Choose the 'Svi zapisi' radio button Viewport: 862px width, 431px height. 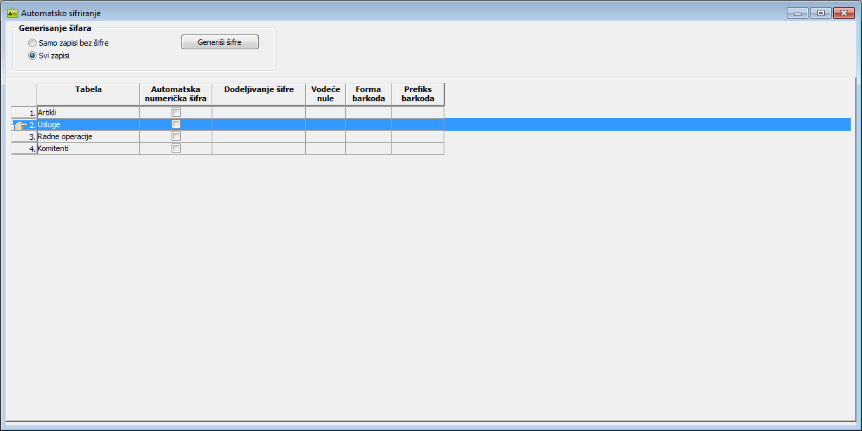(x=32, y=56)
